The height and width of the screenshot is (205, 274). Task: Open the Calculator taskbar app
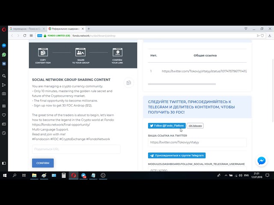[64, 176]
